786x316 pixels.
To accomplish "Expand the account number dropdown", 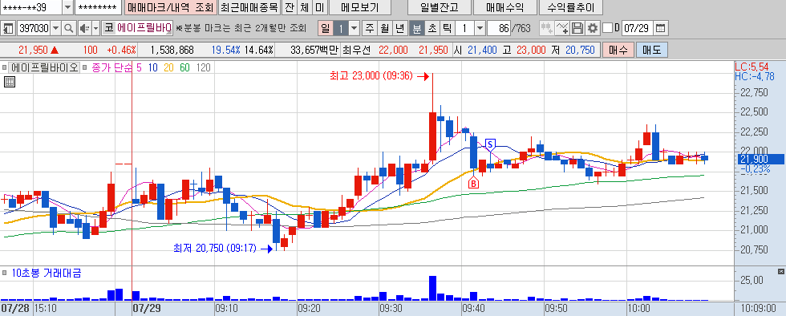I will 67,7.
